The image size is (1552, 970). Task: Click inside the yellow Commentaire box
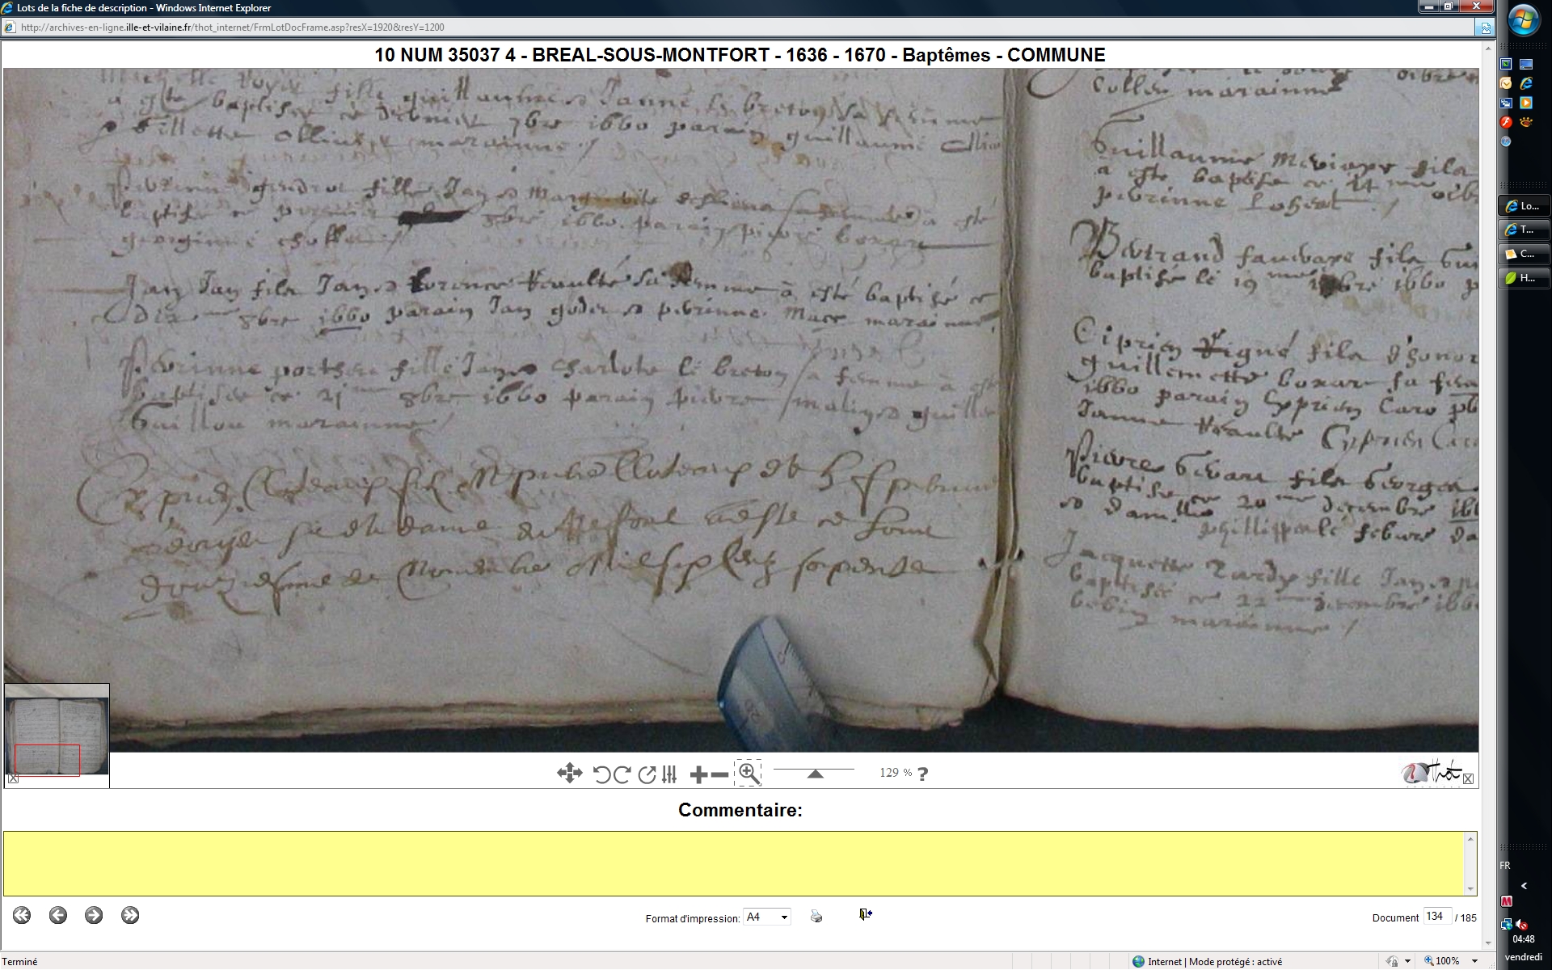click(x=732, y=863)
